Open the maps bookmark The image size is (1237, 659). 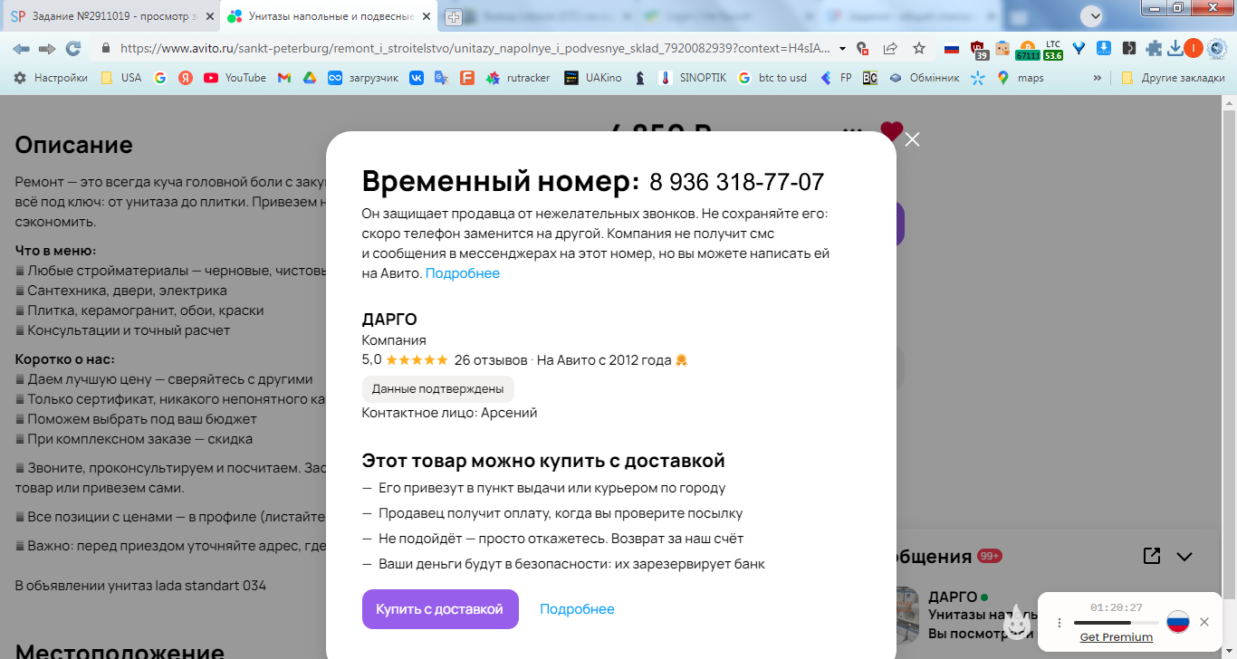tap(1021, 78)
